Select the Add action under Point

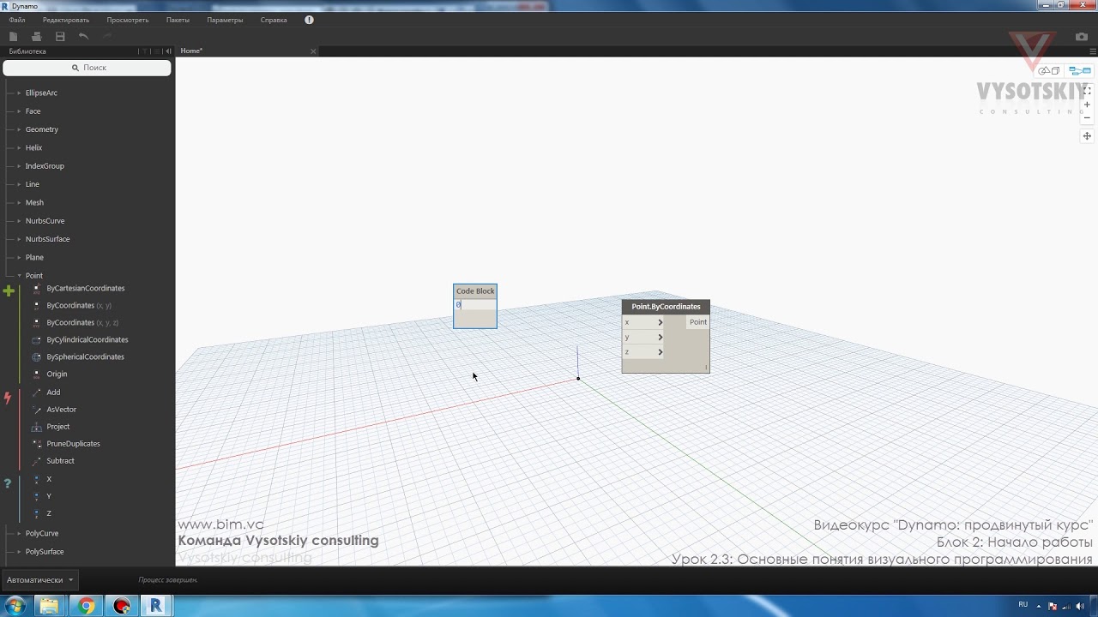click(53, 392)
